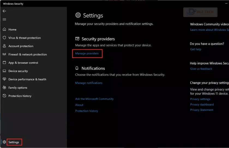Open Privacy Statement link
Image resolution: width=229 pixels, height=148 pixels.
(201, 110)
